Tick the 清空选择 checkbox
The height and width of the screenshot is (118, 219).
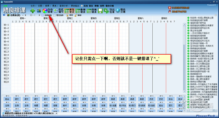[x=54, y=15]
